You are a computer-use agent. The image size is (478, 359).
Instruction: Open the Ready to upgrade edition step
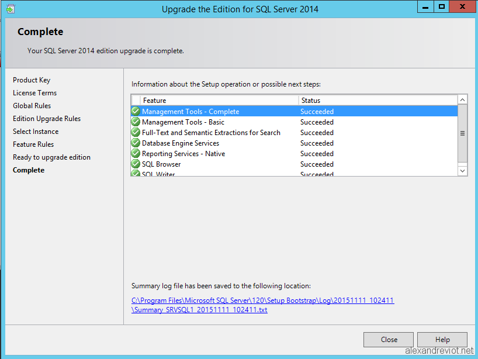(51, 157)
